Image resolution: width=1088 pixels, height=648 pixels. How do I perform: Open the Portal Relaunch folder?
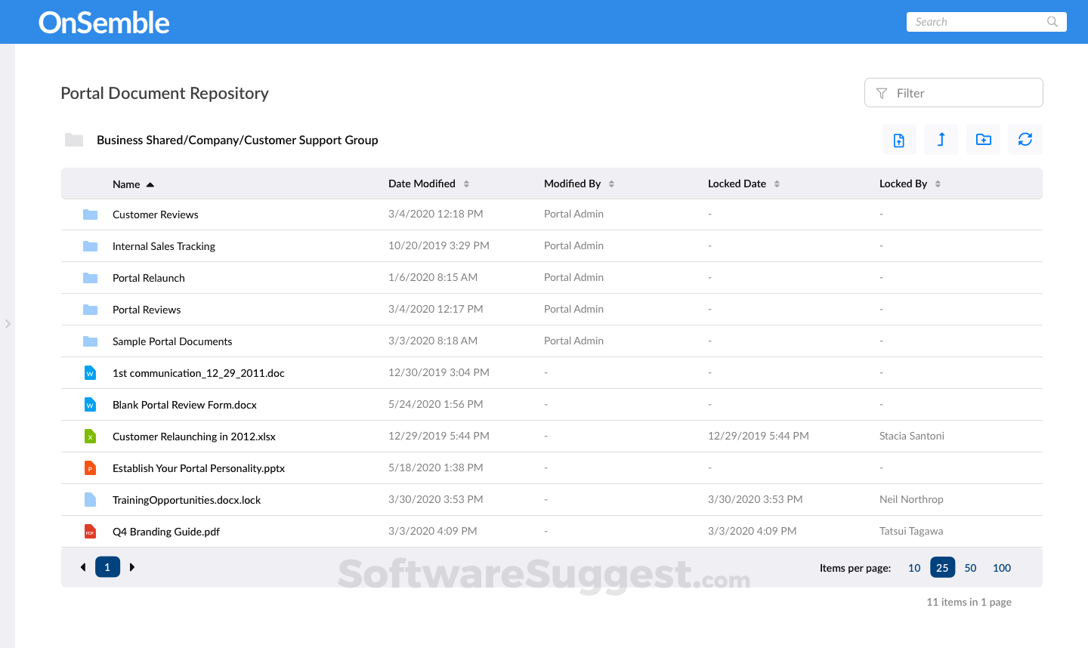click(148, 277)
